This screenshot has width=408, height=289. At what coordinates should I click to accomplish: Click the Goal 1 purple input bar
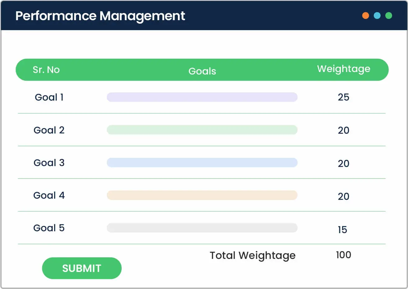202,97
